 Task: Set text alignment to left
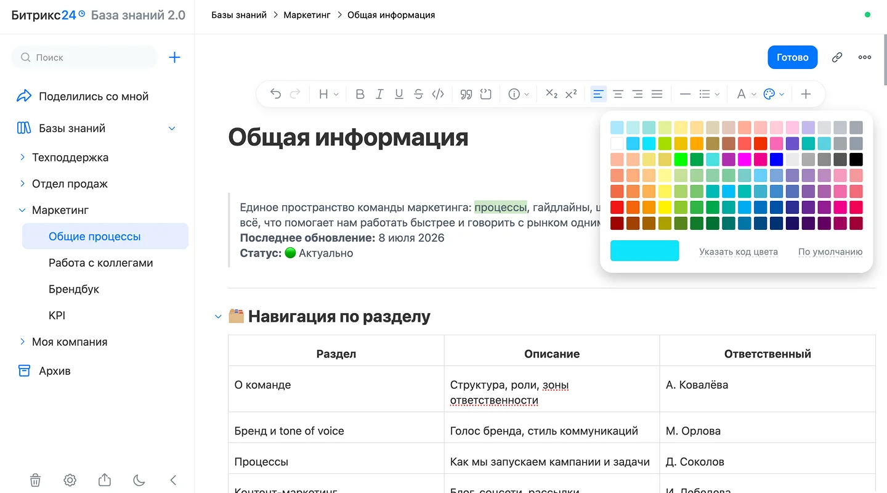[x=598, y=94]
